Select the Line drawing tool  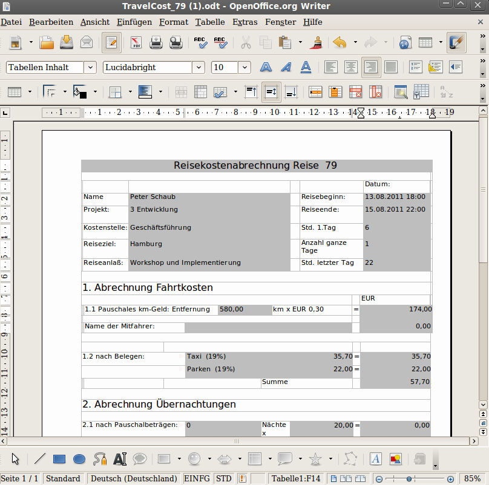pyautogui.click(x=39, y=459)
